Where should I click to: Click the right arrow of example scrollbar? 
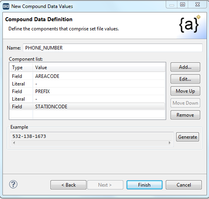point(170,143)
